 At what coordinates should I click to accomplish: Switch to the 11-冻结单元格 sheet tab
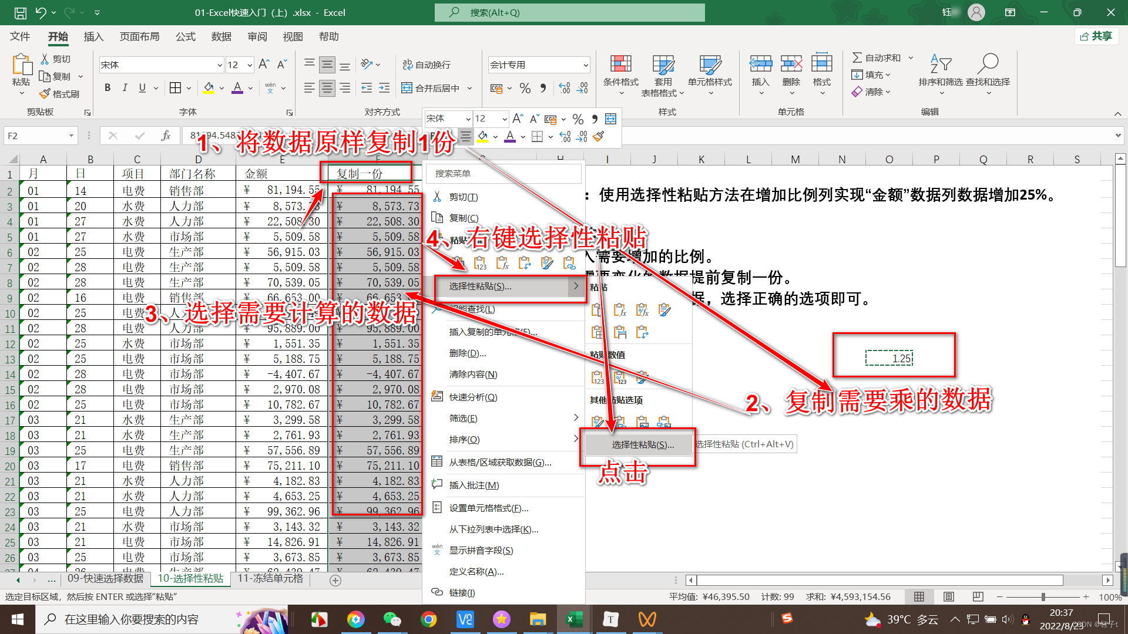270,579
